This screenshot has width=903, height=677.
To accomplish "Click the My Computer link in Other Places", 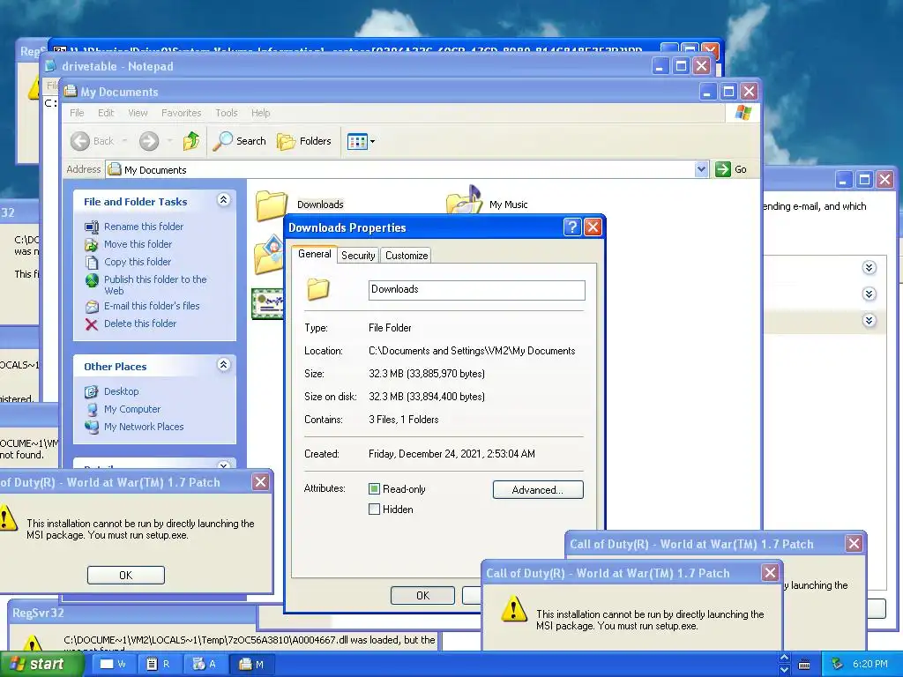I will (x=132, y=409).
